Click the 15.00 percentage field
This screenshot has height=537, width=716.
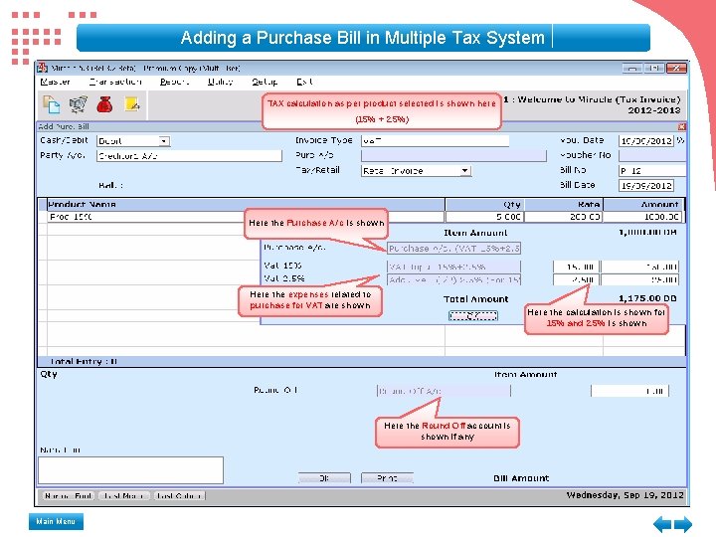576,267
